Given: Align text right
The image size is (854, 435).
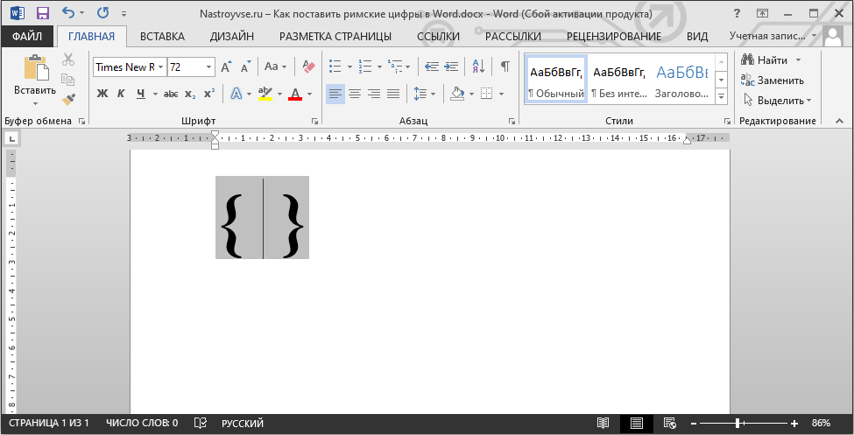Looking at the screenshot, I should (374, 94).
